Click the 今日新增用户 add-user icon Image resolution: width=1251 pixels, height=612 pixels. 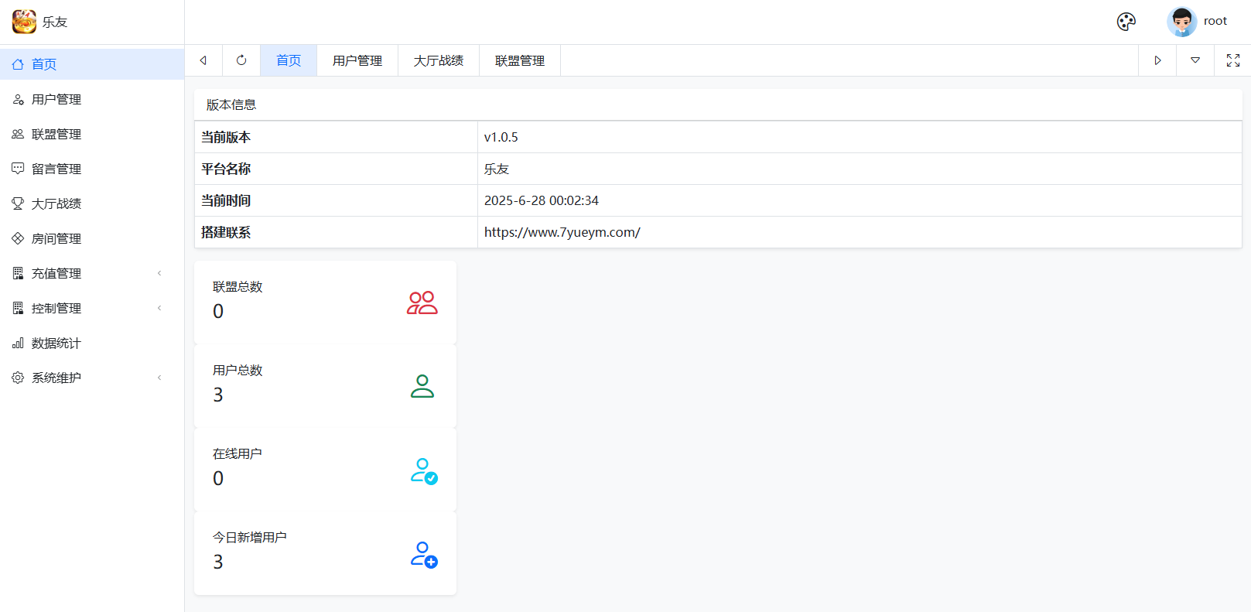(423, 555)
